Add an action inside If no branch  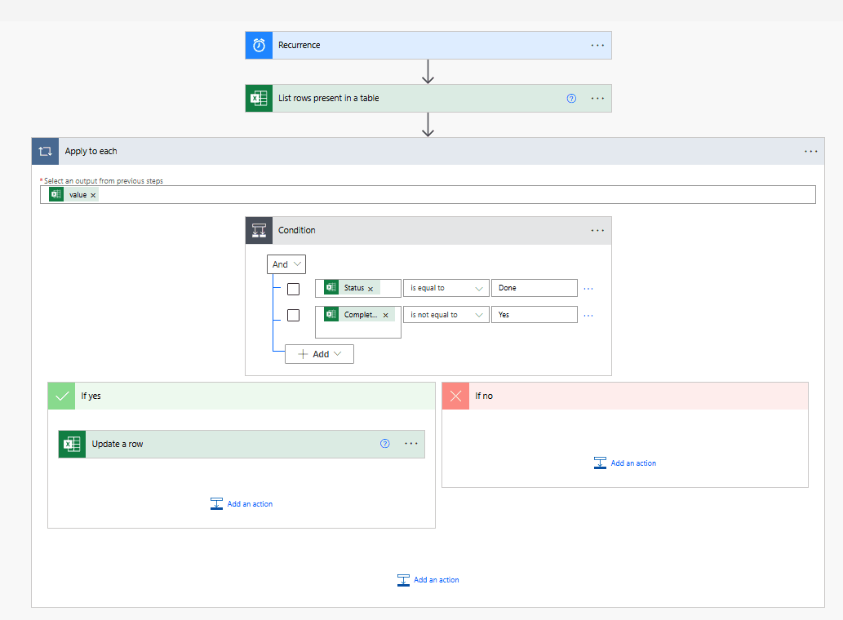tap(624, 463)
